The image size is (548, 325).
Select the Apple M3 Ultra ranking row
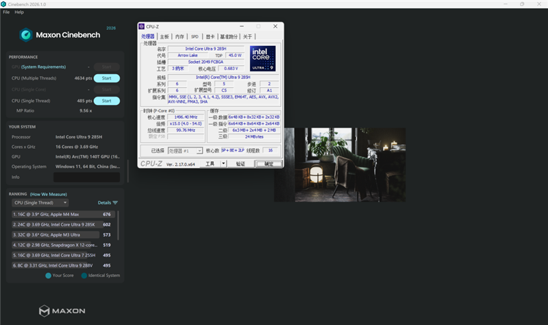tap(63, 234)
